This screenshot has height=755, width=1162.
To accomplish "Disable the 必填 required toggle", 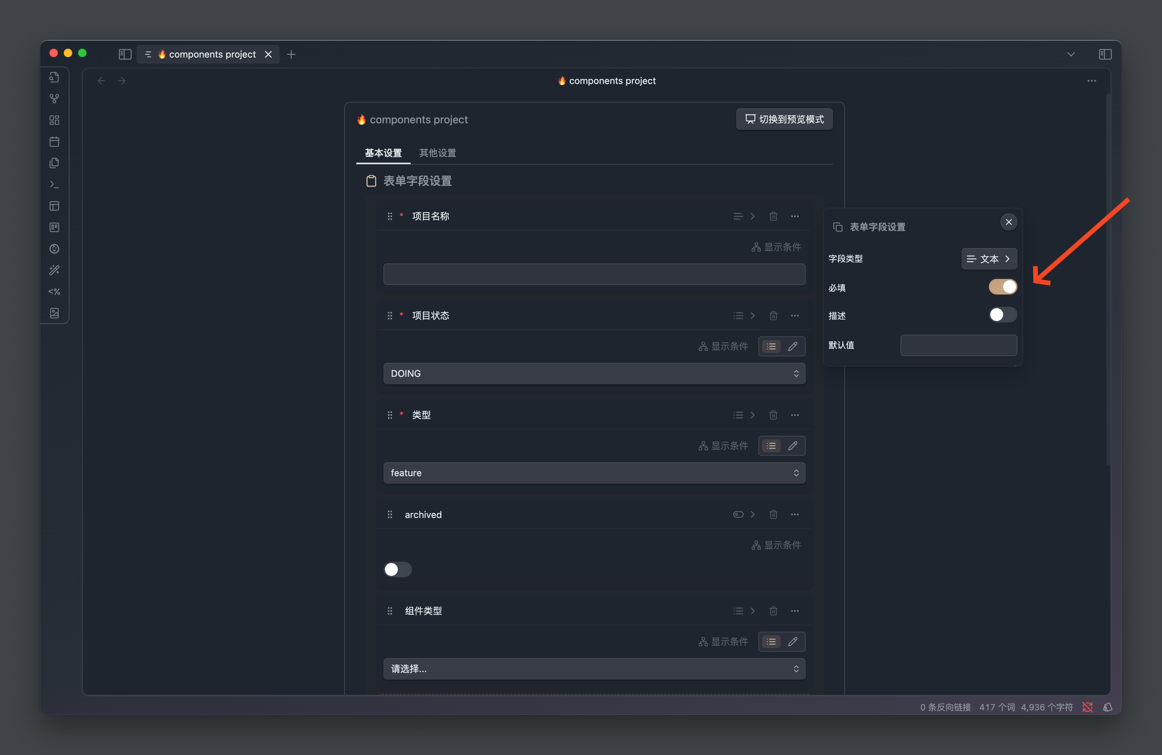I will pos(1002,287).
